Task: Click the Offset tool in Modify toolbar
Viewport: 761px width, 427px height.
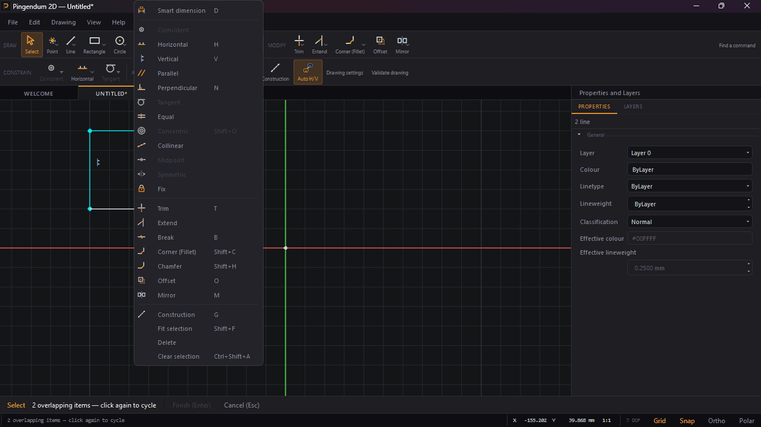Action: click(380, 44)
